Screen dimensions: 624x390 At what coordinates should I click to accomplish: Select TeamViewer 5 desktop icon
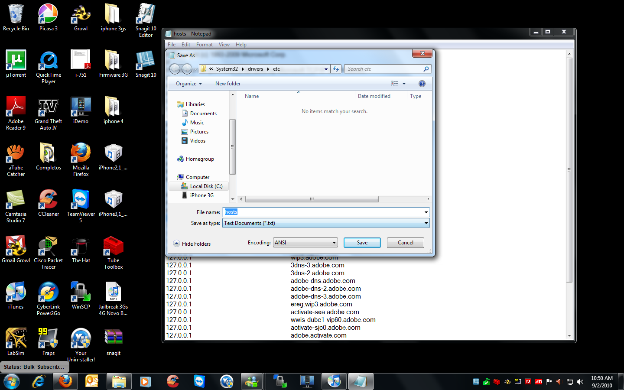point(81,206)
